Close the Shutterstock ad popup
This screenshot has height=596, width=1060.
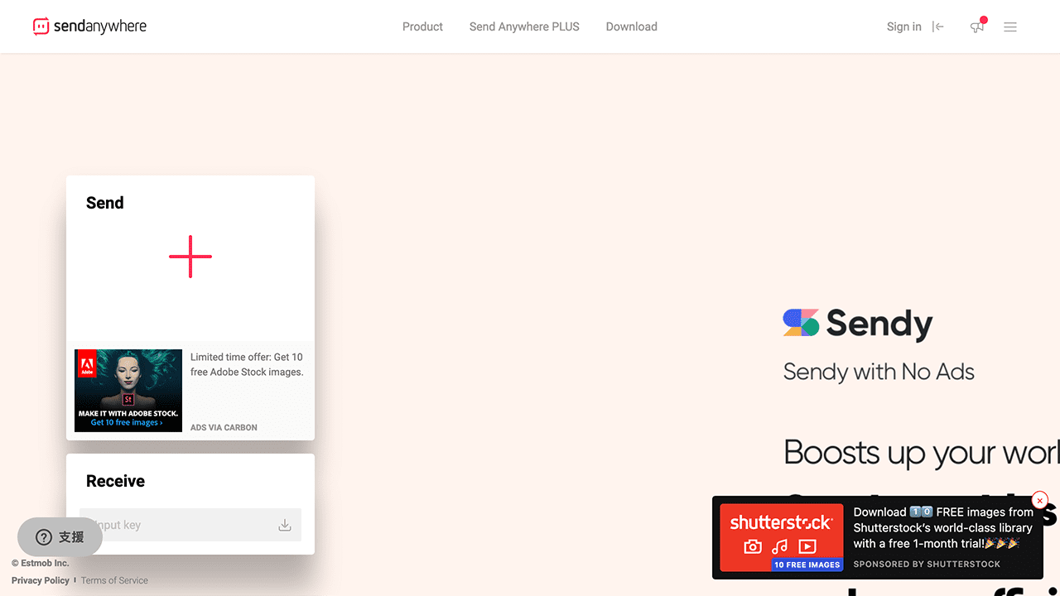(x=1039, y=501)
